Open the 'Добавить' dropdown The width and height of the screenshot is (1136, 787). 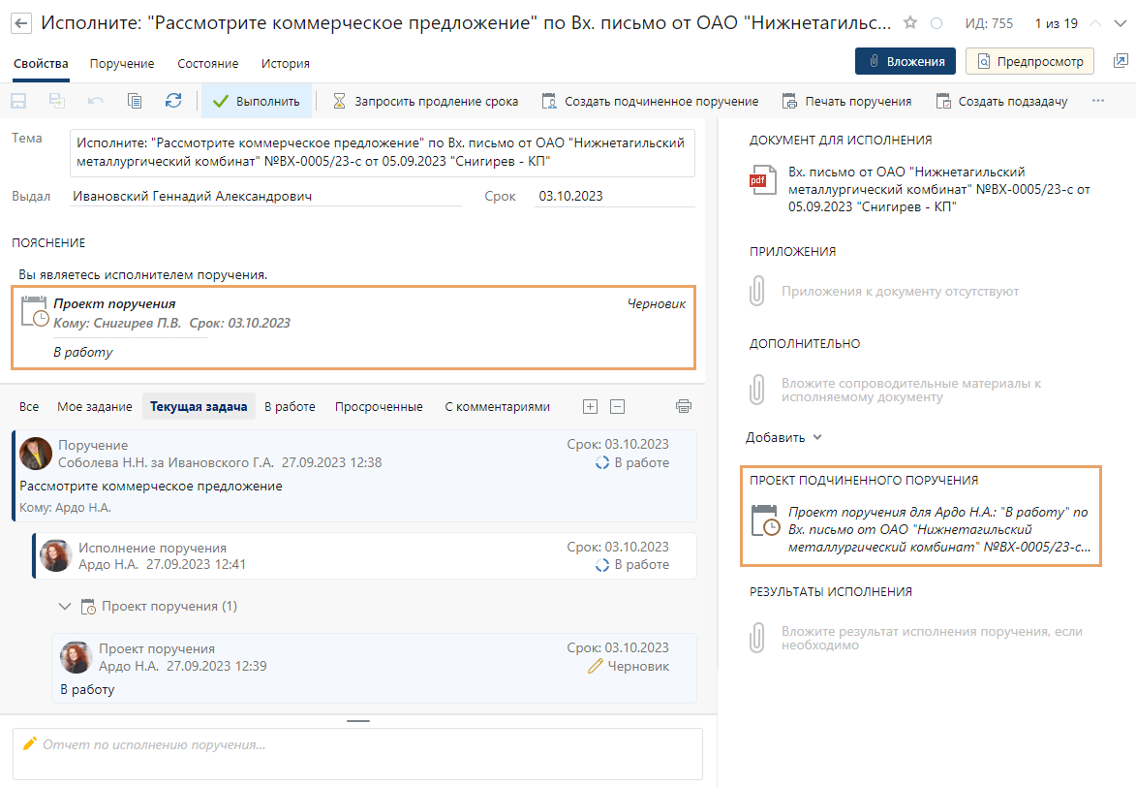[783, 437]
